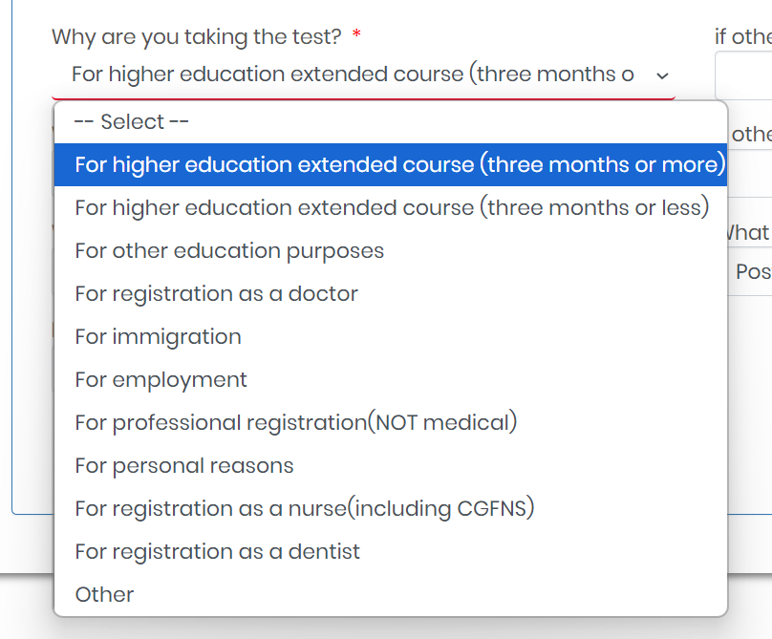
Task: Choose 'For personal reasons'
Action: tap(184, 465)
